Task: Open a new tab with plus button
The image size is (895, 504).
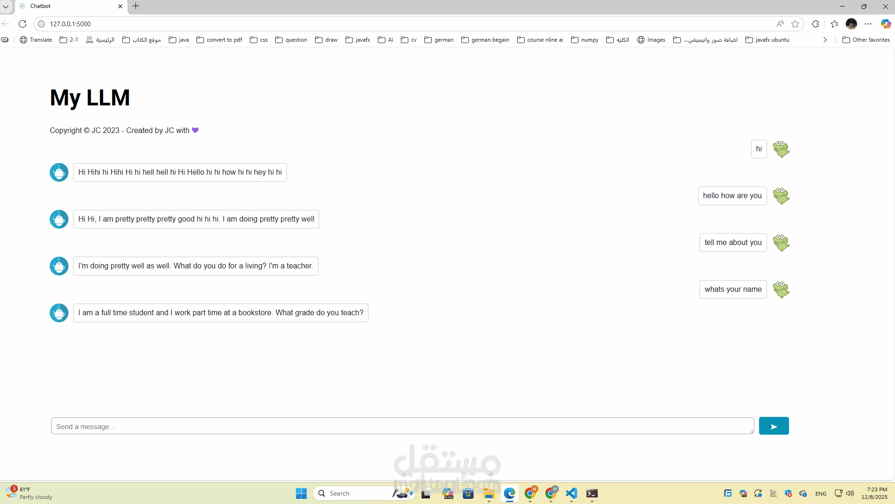Action: click(136, 6)
